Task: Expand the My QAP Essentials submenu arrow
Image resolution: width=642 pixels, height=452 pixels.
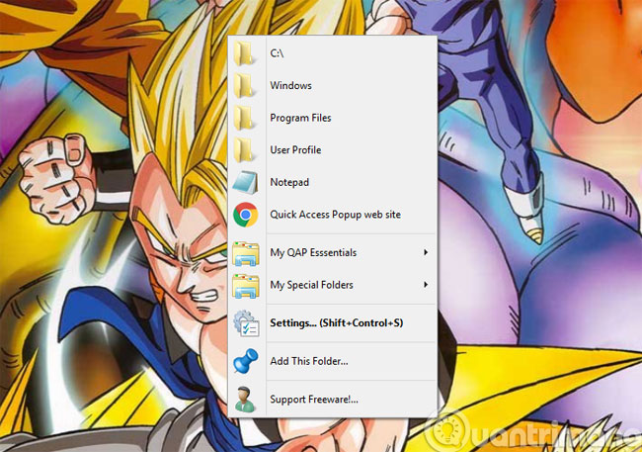Action: [426, 253]
